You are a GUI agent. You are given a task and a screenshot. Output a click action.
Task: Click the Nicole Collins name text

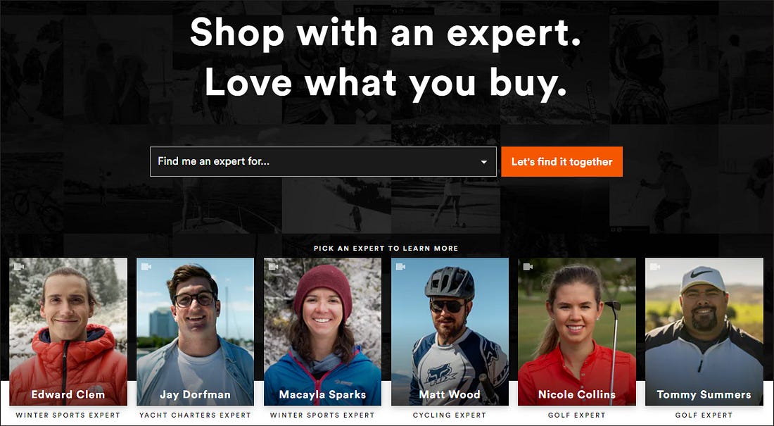tap(577, 394)
